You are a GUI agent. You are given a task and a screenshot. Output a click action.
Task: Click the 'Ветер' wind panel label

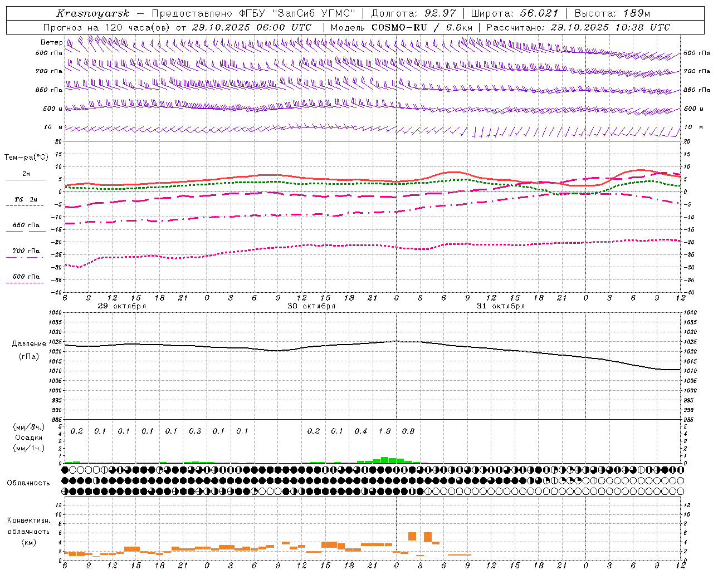point(51,42)
